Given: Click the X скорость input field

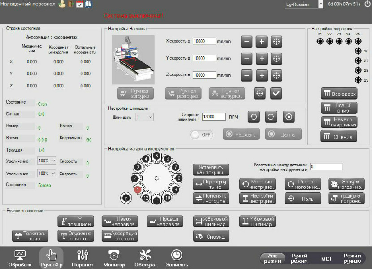Looking at the screenshot, I should 204,41.
